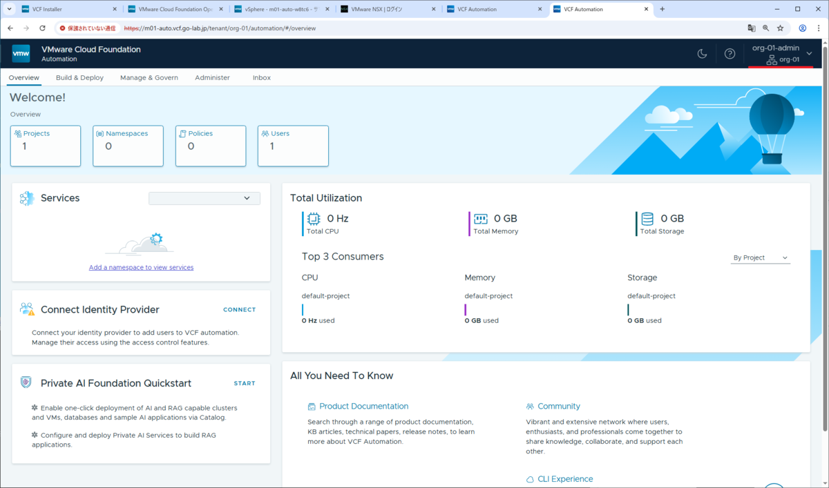Open the Namespaces summary card
The height and width of the screenshot is (488, 829).
pyautogui.click(x=128, y=146)
